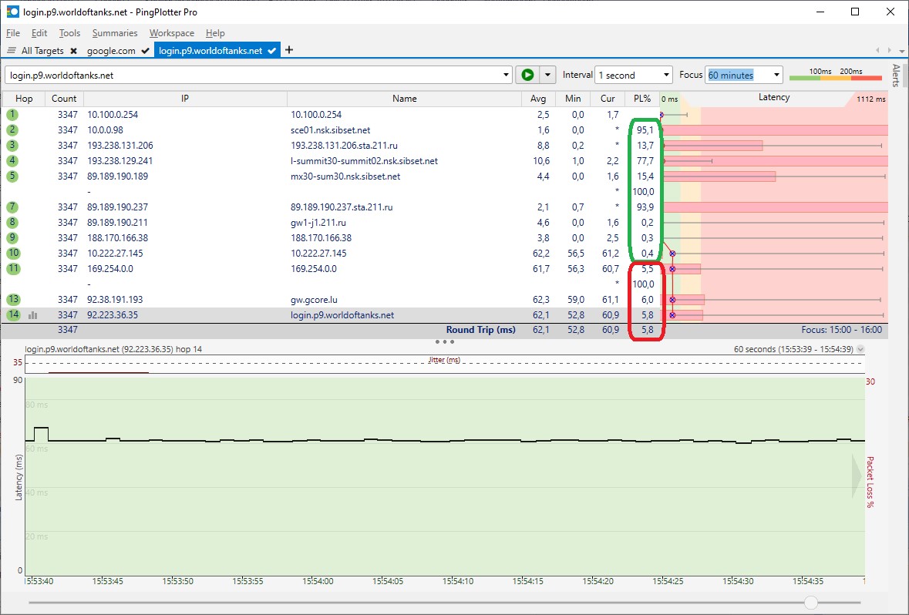The image size is (909, 615).
Task: Sort by the Count column header
Action: [x=64, y=99]
